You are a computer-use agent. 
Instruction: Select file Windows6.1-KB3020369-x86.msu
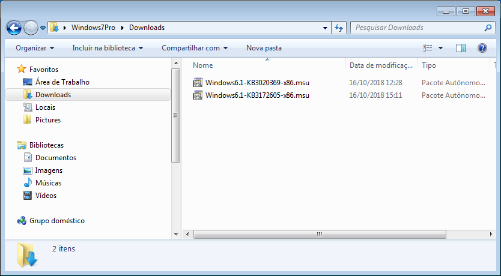[x=257, y=83]
